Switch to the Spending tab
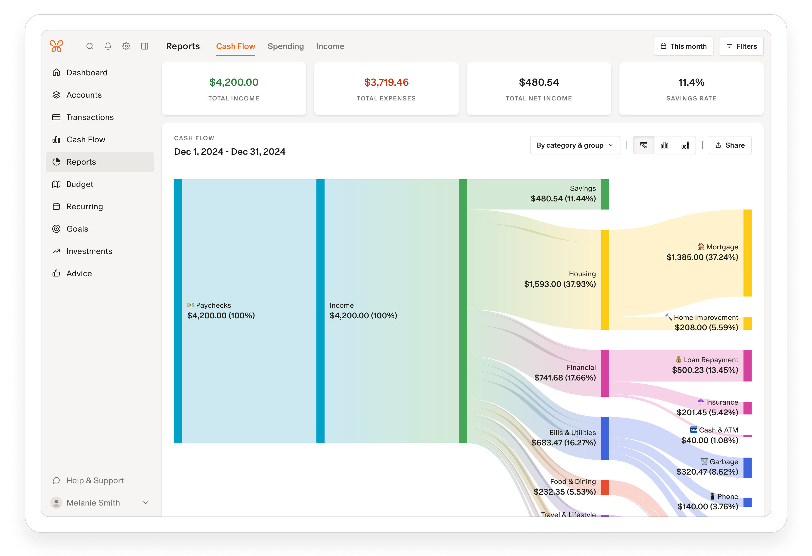Viewport: 812px width, 556px height. [x=285, y=46]
